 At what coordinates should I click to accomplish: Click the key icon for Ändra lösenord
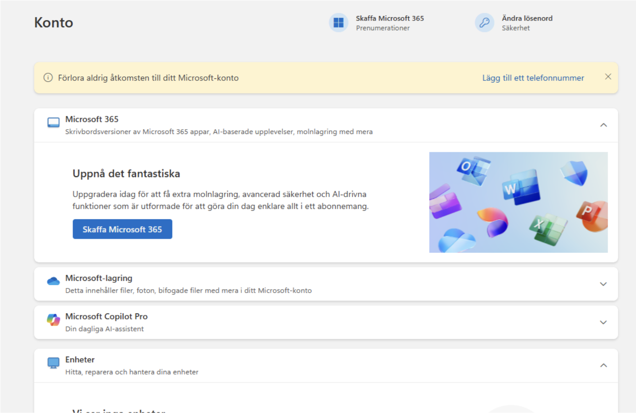[484, 23]
